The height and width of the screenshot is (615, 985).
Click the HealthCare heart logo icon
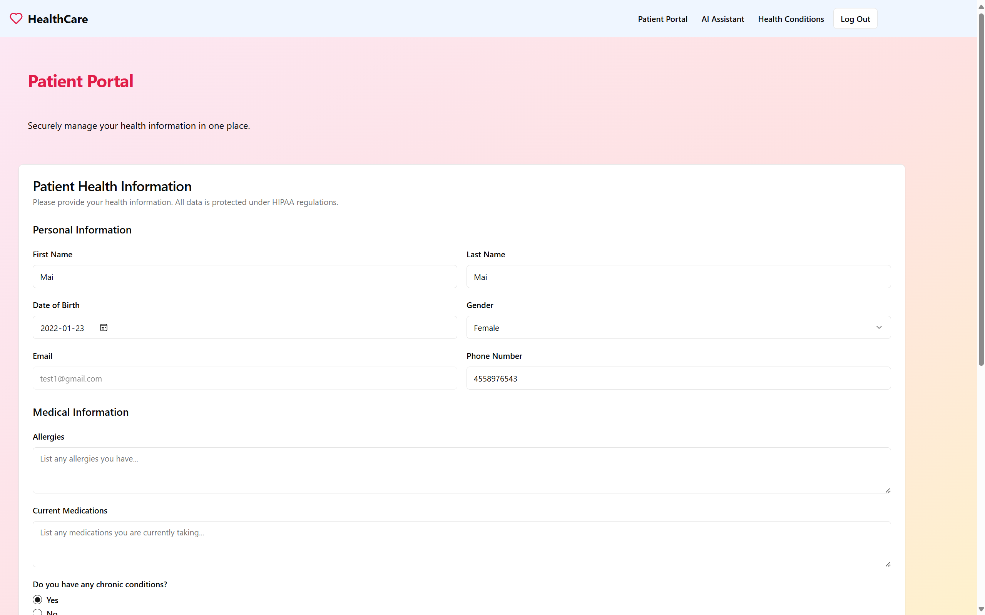click(x=16, y=19)
